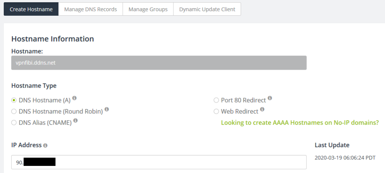
Task: Click the greyed vpnfibi.ddns.net hostname field
Action: click(159, 63)
